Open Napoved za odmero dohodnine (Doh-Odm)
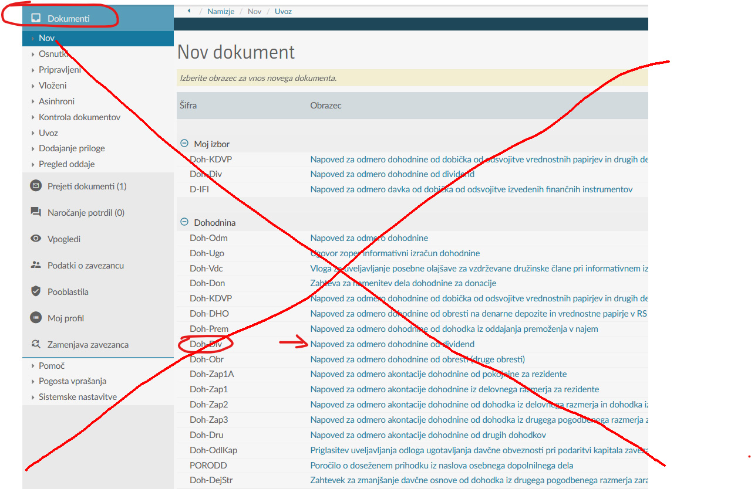751x489 pixels. point(369,238)
